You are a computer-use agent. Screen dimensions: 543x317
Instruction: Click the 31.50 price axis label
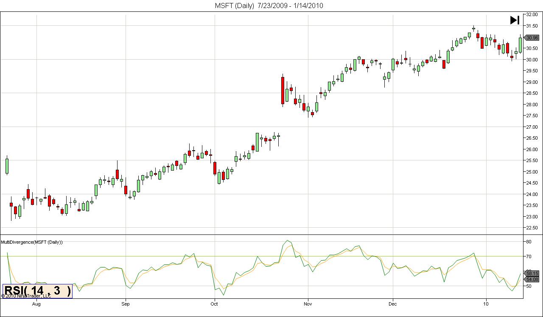pos(532,26)
